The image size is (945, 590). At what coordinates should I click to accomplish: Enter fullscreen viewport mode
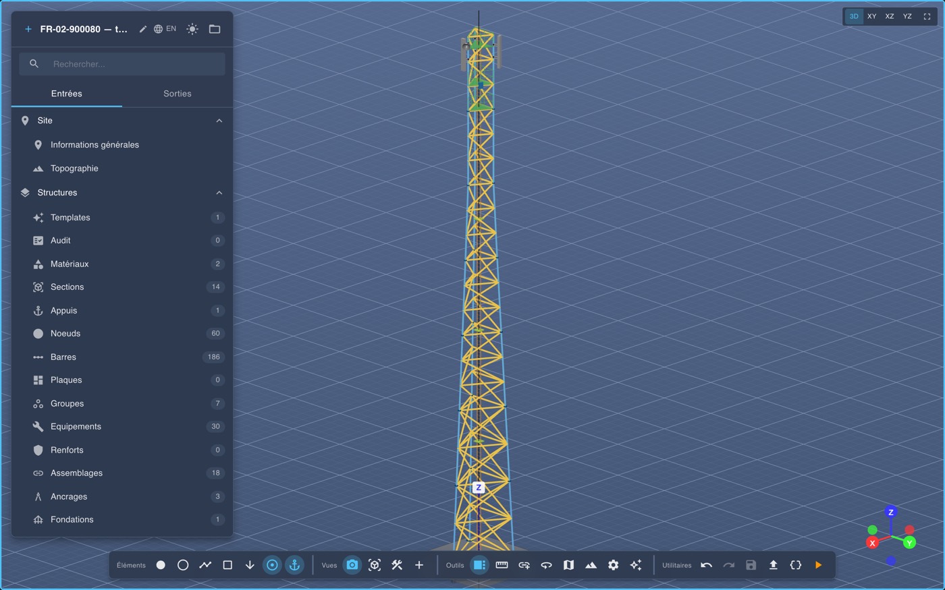coord(927,16)
